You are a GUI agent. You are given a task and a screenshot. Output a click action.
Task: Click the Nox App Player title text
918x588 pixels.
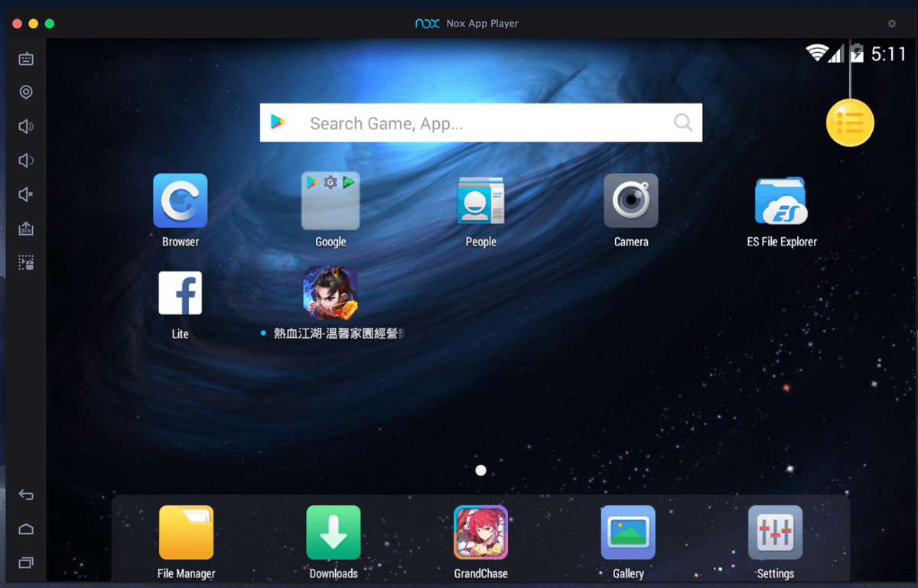pos(482,24)
